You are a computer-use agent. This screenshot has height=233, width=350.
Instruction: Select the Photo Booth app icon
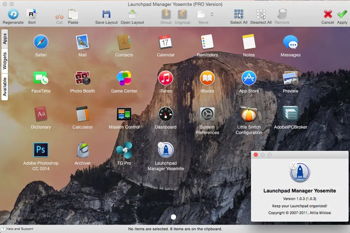point(83,78)
